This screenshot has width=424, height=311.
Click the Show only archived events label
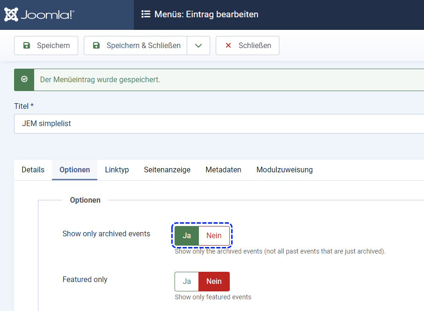pyautogui.click(x=106, y=233)
